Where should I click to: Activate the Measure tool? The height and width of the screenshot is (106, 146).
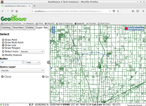[29, 23]
